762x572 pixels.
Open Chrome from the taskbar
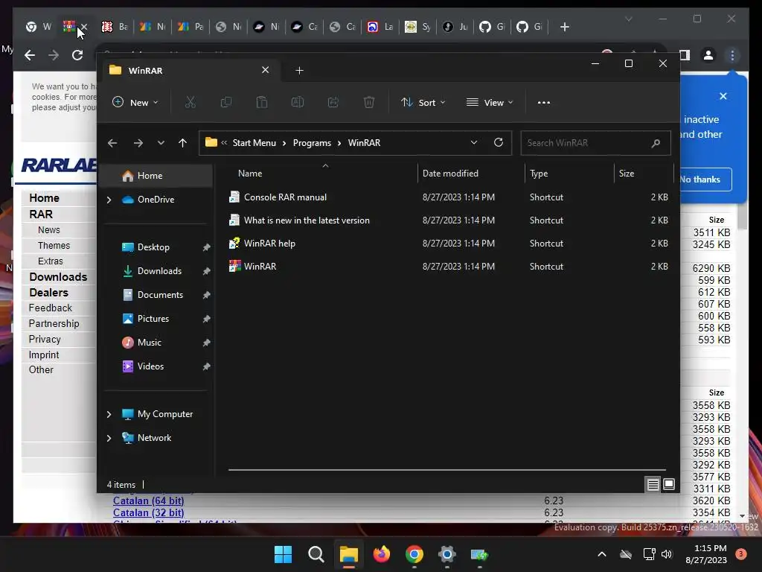pos(414,554)
